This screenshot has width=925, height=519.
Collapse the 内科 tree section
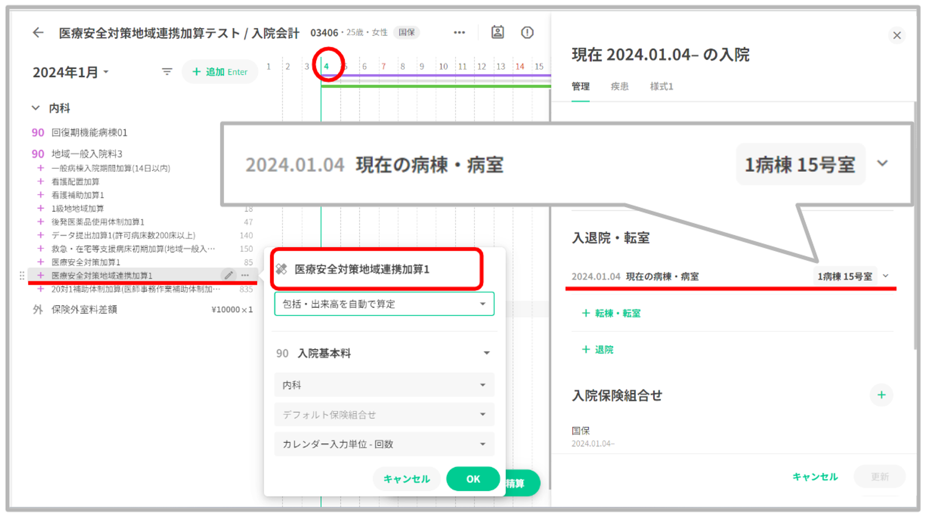point(36,108)
